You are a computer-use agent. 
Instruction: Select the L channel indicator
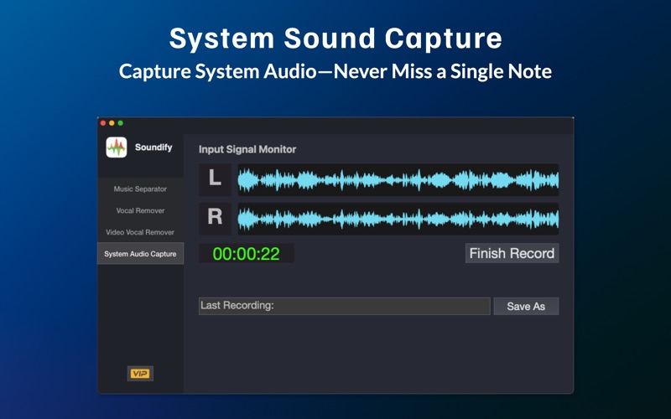215,179
